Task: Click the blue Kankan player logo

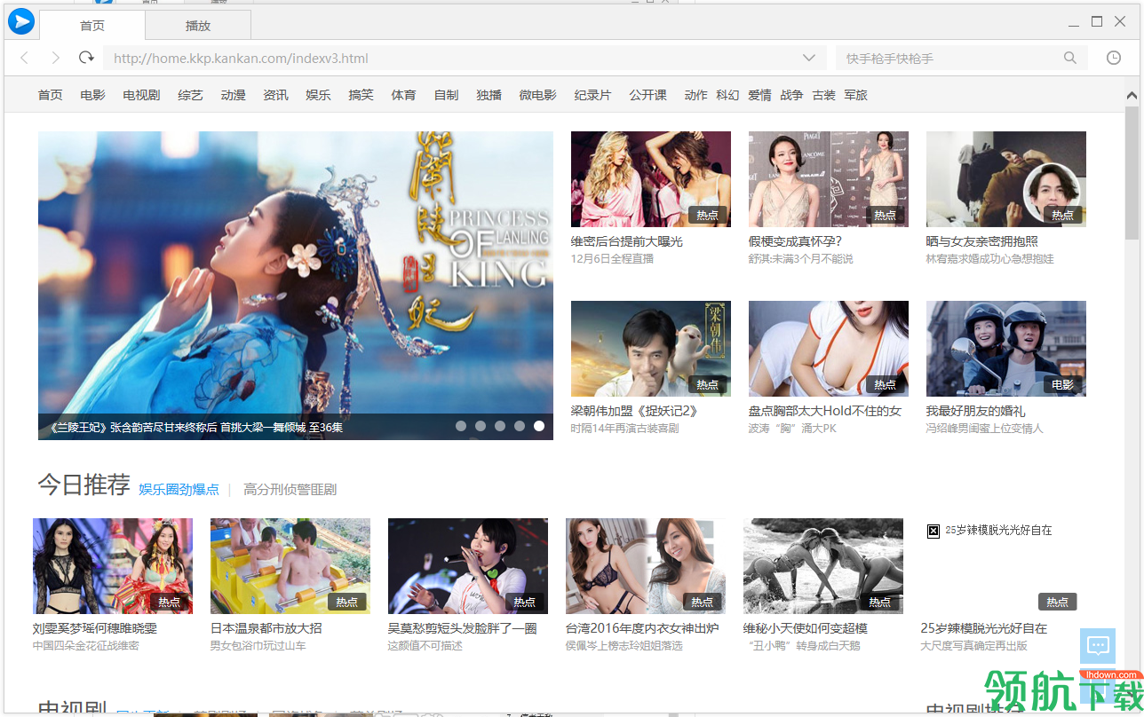Action: pos(20,21)
